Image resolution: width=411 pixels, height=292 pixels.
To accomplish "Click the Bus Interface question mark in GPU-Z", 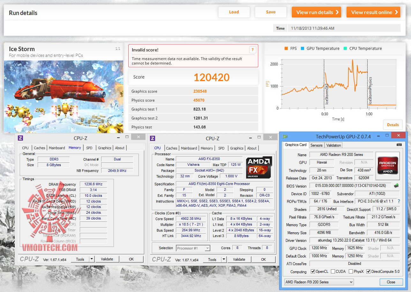I will tap(399, 201).
